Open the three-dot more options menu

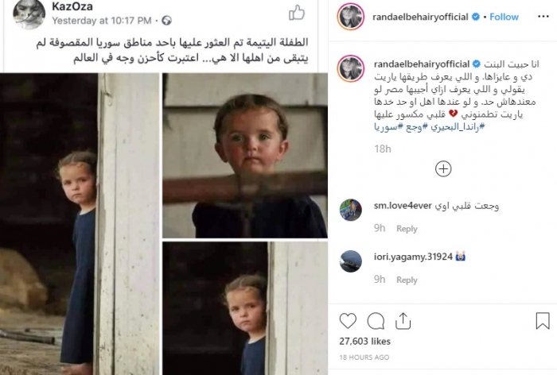click(x=543, y=17)
